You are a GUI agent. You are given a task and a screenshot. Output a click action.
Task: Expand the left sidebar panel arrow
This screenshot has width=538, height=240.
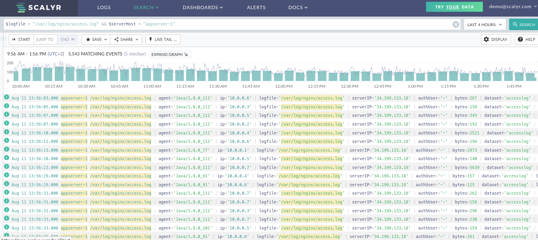click(x=3, y=39)
